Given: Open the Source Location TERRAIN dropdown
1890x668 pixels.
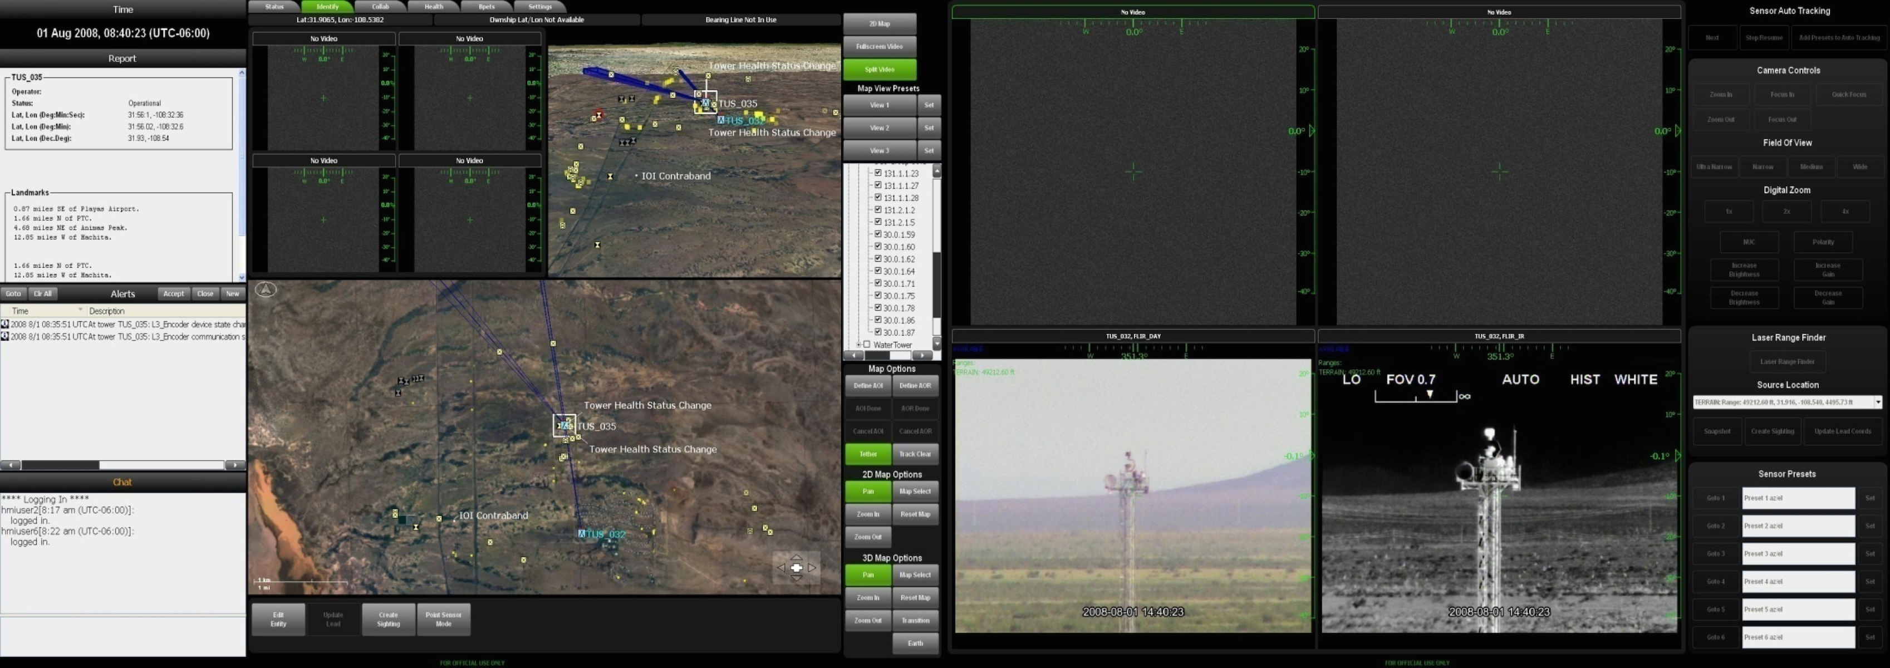Looking at the screenshot, I should pyautogui.click(x=1877, y=402).
